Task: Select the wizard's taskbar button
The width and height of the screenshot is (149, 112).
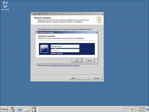Action: 34,109
